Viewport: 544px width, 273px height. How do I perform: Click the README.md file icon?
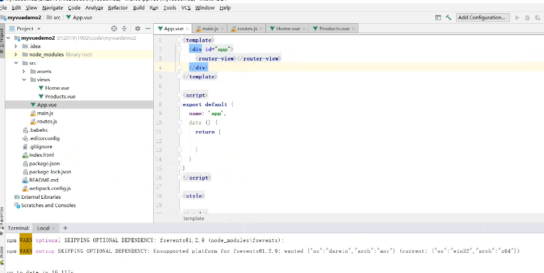coord(25,180)
